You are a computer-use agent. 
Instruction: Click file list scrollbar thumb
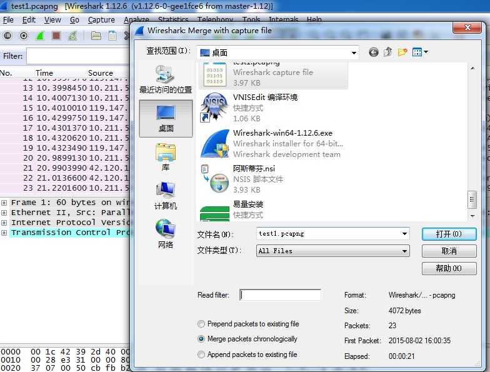(x=472, y=199)
